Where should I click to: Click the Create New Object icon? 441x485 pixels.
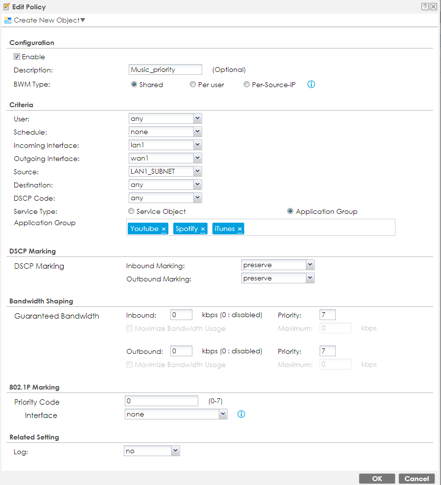8,21
